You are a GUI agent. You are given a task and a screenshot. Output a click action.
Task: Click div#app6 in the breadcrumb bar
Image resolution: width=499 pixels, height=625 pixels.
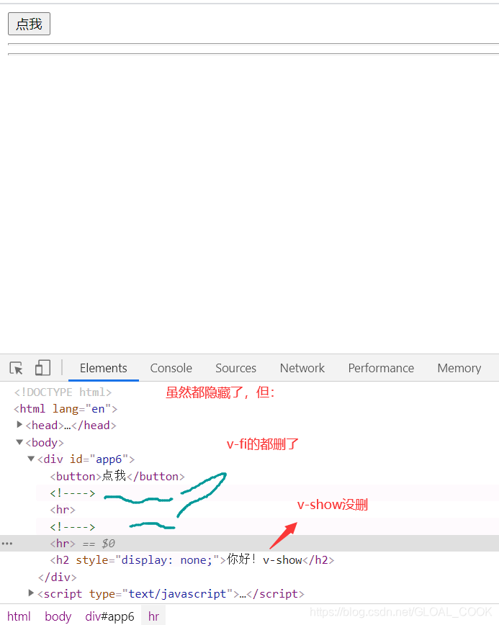coord(109,616)
